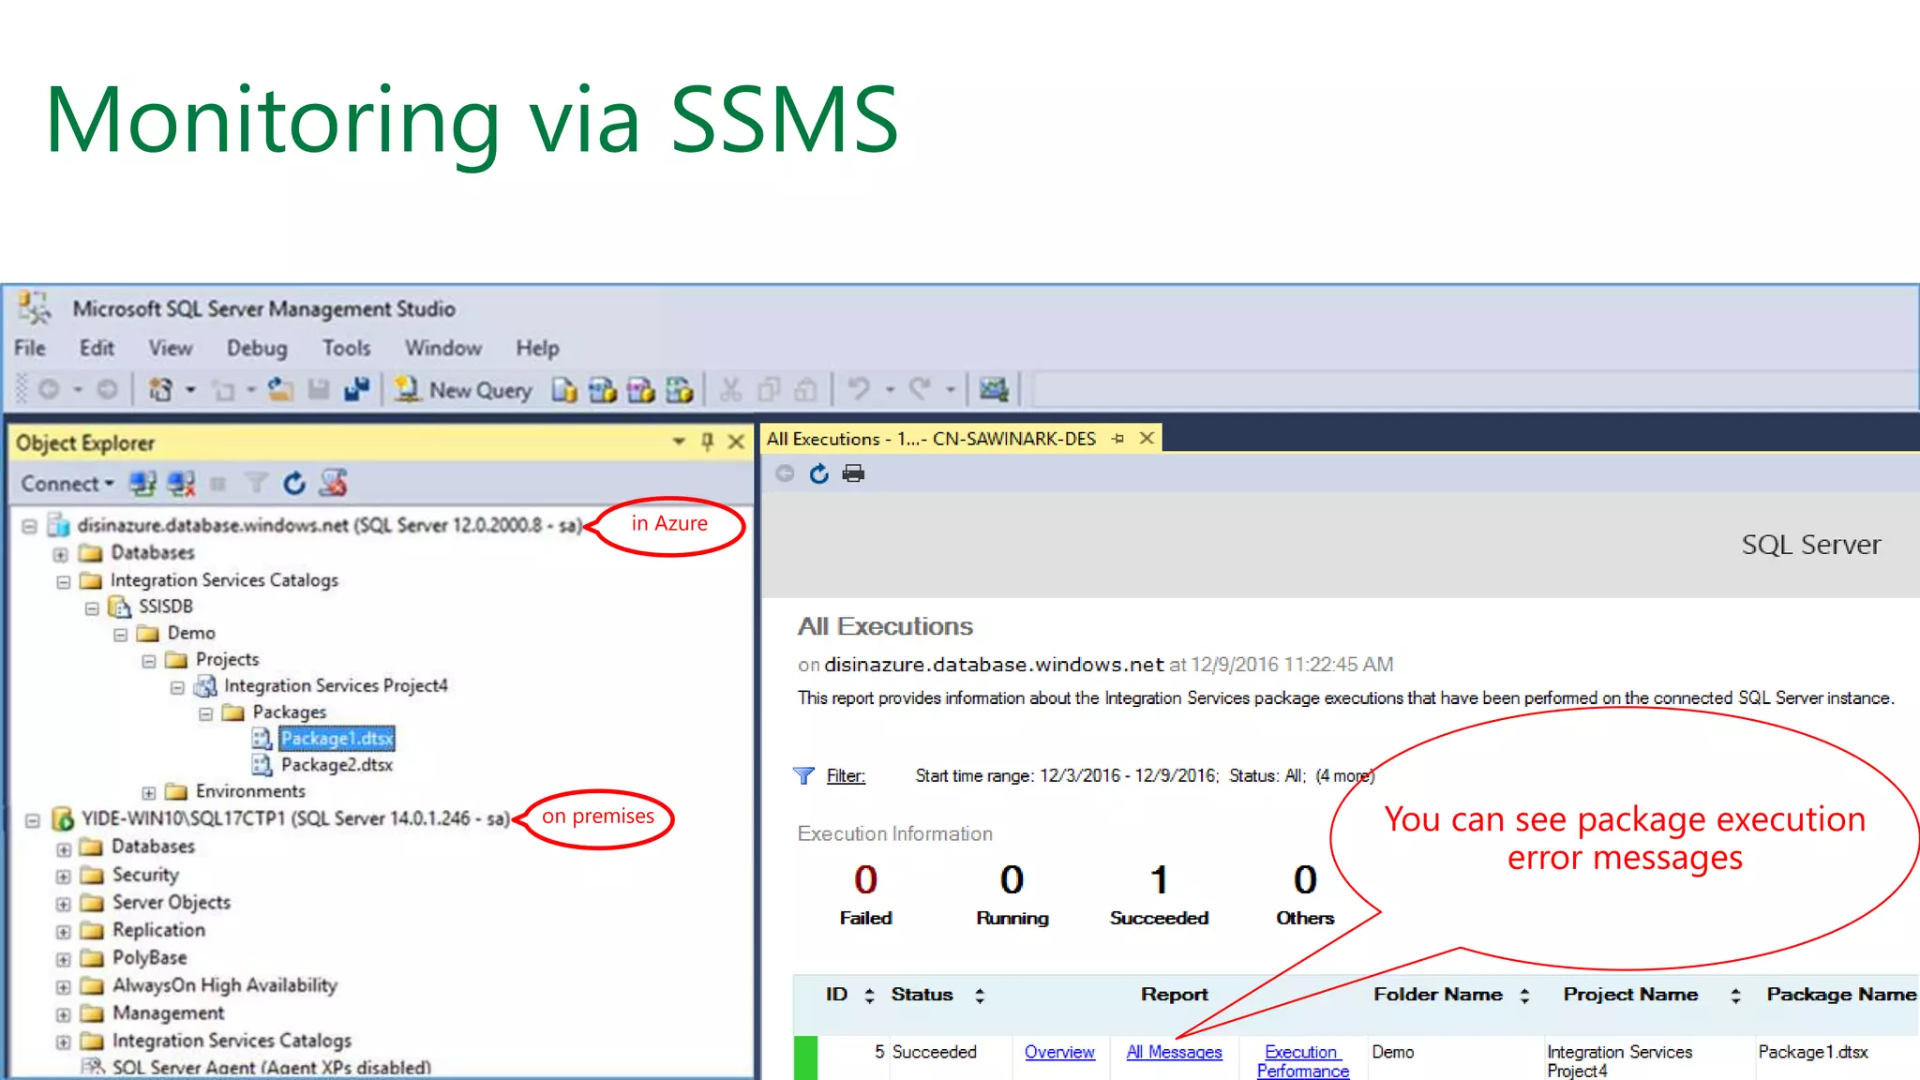
Task: Refresh the Object Explorer tree
Action: pos(294,484)
